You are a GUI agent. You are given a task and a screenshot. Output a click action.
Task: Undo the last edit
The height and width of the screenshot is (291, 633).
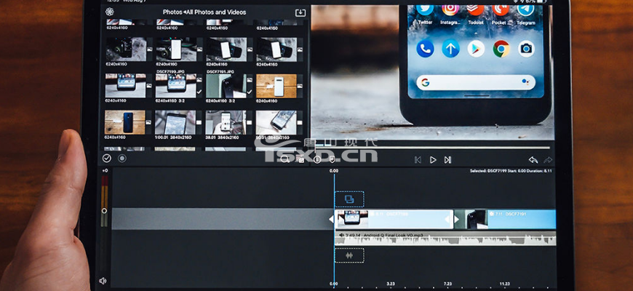[x=533, y=160]
